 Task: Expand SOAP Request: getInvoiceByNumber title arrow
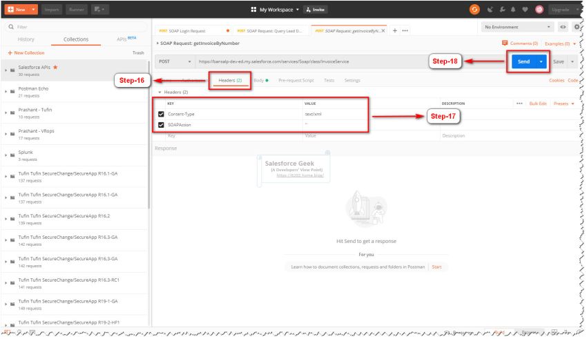coord(157,43)
